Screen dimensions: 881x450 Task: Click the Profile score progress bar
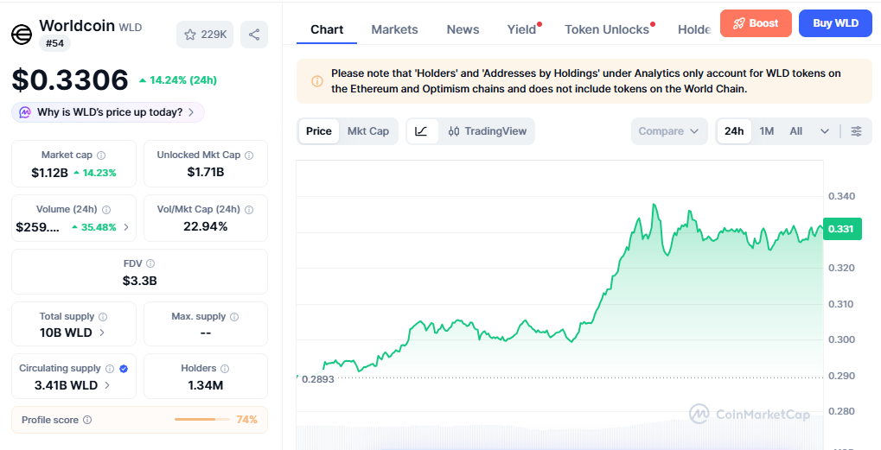click(x=202, y=419)
